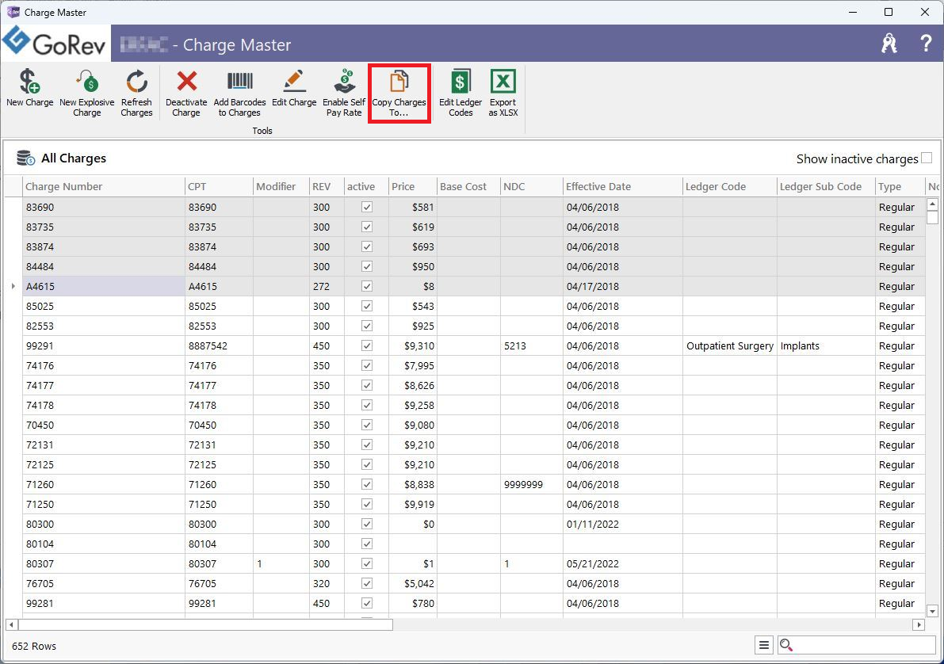Select charge number 82553 cell
944x664 pixels.
pyautogui.click(x=104, y=326)
